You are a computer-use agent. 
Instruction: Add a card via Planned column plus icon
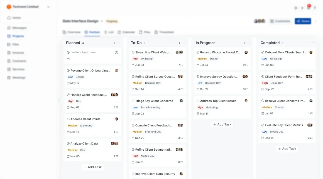114,43
